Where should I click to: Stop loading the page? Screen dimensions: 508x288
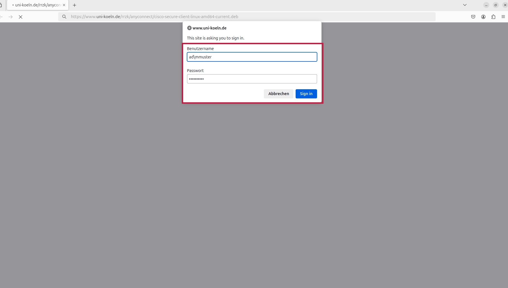coord(21,17)
